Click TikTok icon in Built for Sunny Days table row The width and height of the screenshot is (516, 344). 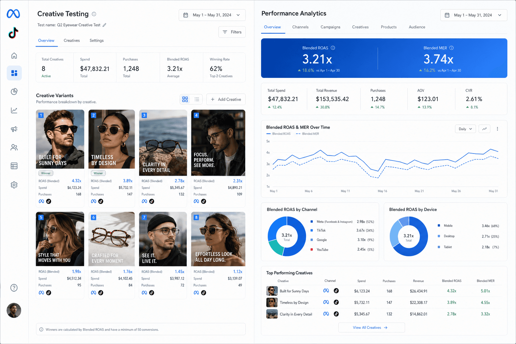pos(336,291)
